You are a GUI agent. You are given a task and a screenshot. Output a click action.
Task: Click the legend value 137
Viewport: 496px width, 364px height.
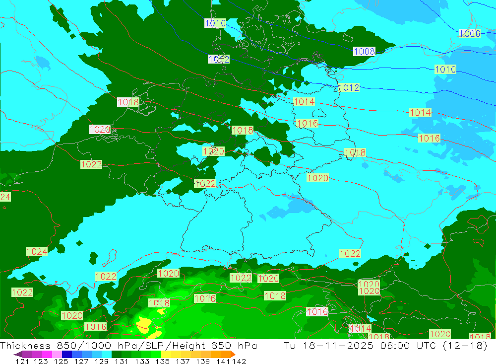click(x=183, y=361)
